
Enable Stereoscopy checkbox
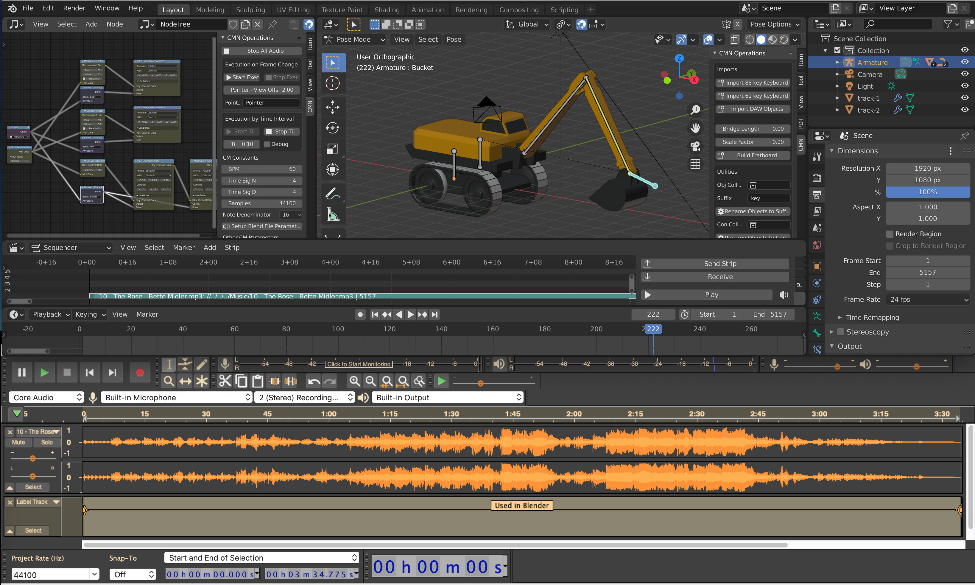(840, 332)
